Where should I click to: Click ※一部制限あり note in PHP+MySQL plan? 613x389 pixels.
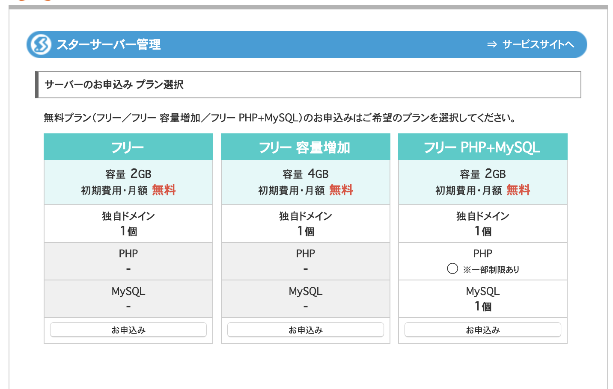click(x=491, y=269)
